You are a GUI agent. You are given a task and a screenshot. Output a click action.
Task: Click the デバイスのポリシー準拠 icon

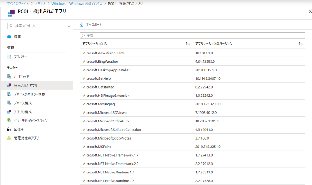pyautogui.click(x=9, y=94)
